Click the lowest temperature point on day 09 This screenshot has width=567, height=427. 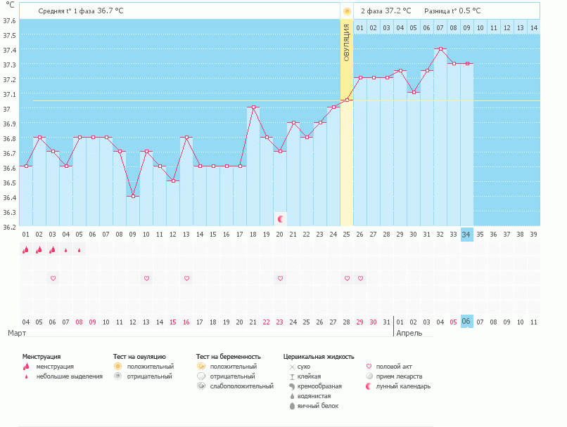[133, 196]
